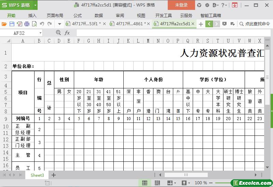273x187 pixels.
Task: Click the Undo arrow icon
Action: tap(42, 24)
